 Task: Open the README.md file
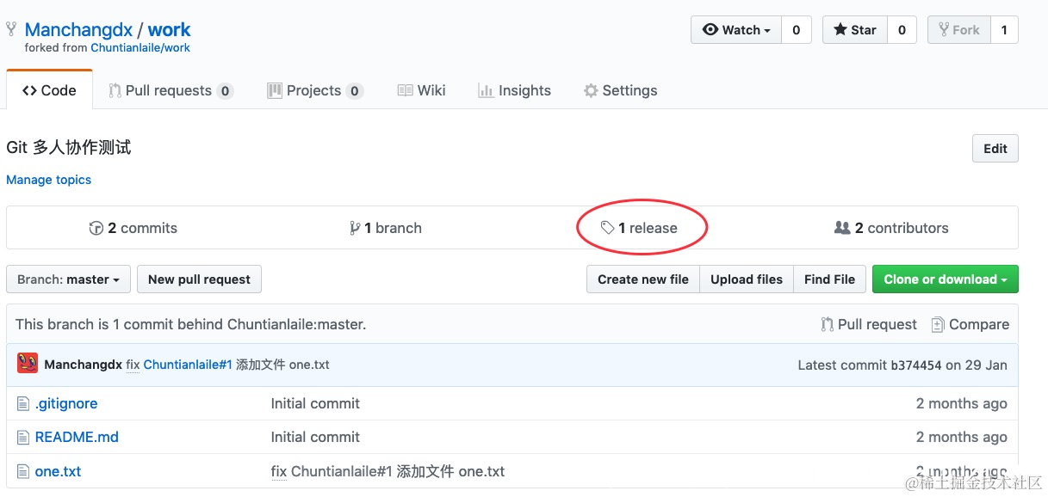coord(77,437)
